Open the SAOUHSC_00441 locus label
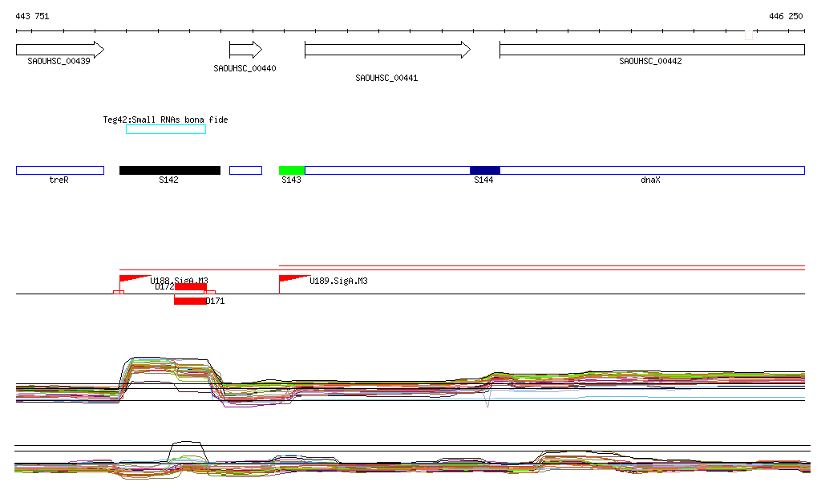The width and height of the screenshot is (821, 490). pos(386,79)
